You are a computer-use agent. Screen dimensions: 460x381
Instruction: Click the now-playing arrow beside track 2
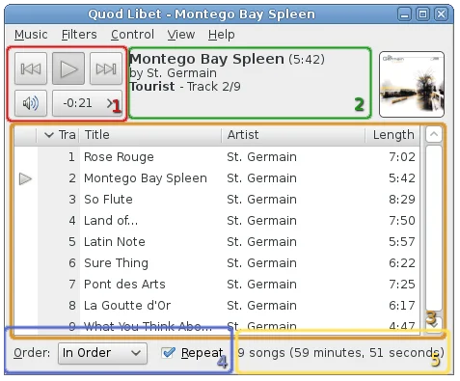point(25,178)
